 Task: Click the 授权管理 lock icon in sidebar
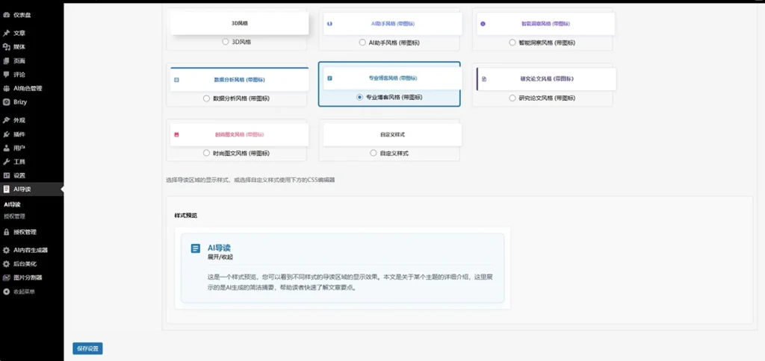7,232
